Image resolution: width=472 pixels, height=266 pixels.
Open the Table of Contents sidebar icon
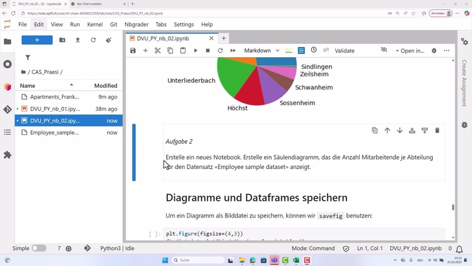point(7,132)
